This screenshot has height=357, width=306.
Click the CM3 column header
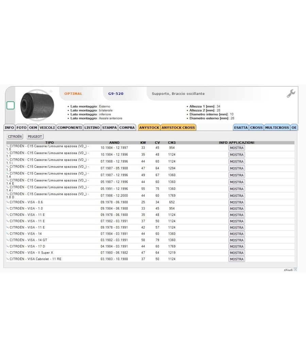tap(172, 142)
